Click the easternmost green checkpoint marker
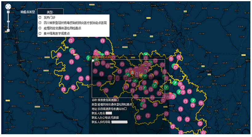The height and width of the screenshot is (137, 252). coord(193,100)
